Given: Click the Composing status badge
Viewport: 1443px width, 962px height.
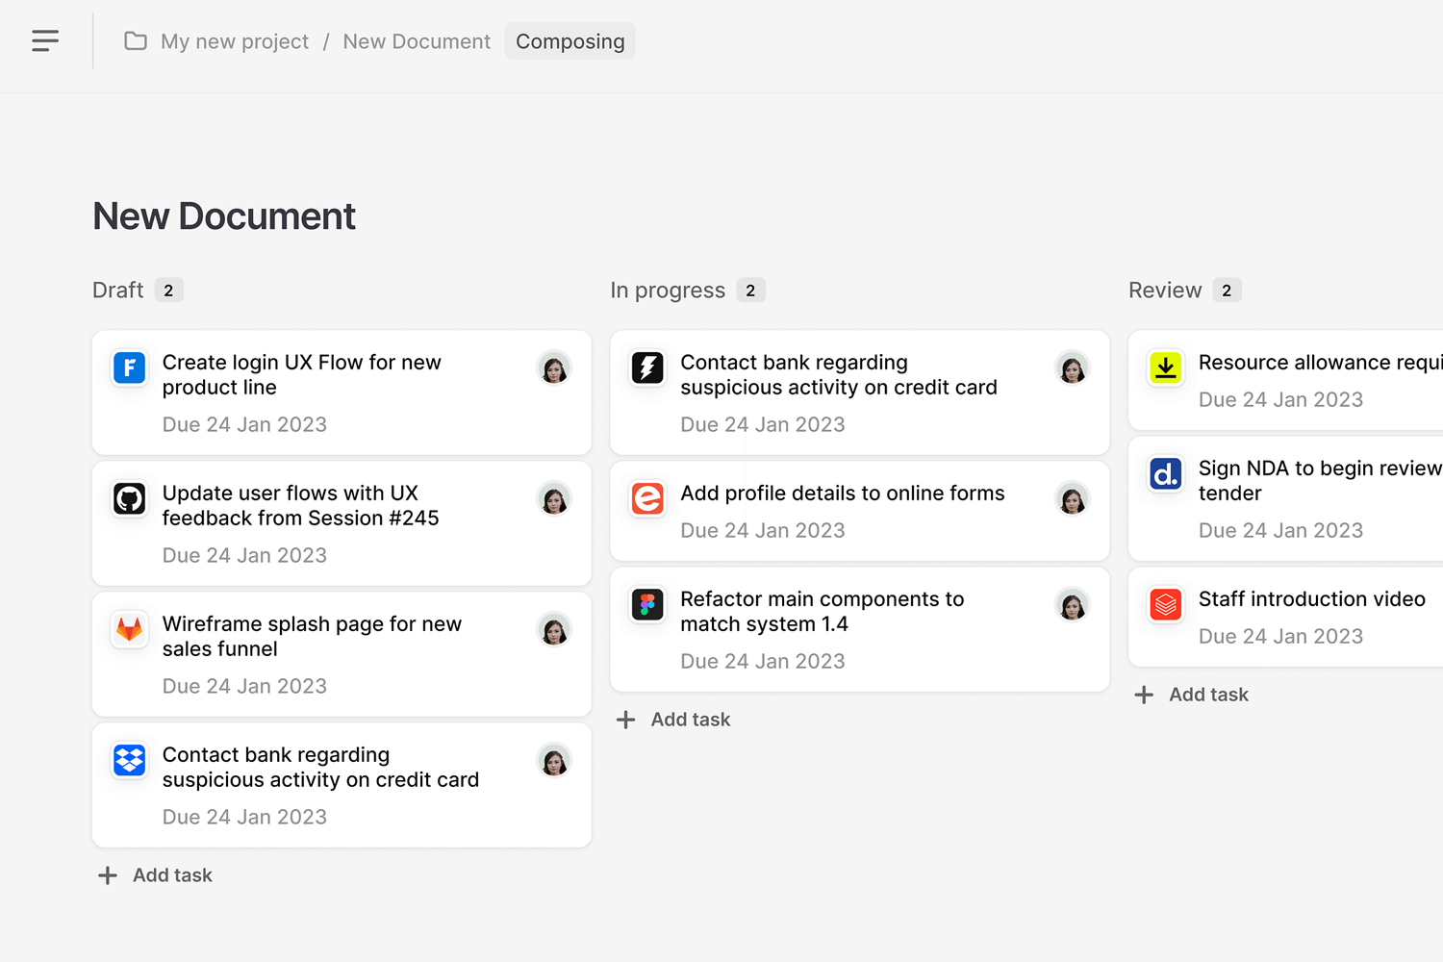Looking at the screenshot, I should [x=570, y=41].
